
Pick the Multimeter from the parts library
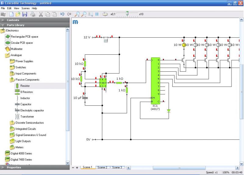(x=14, y=49)
